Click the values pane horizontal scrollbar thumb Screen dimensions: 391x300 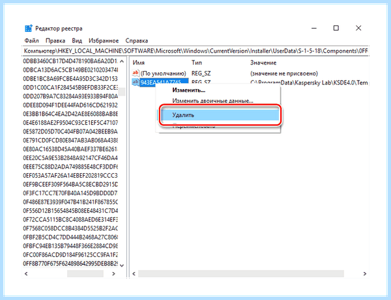[241, 273]
